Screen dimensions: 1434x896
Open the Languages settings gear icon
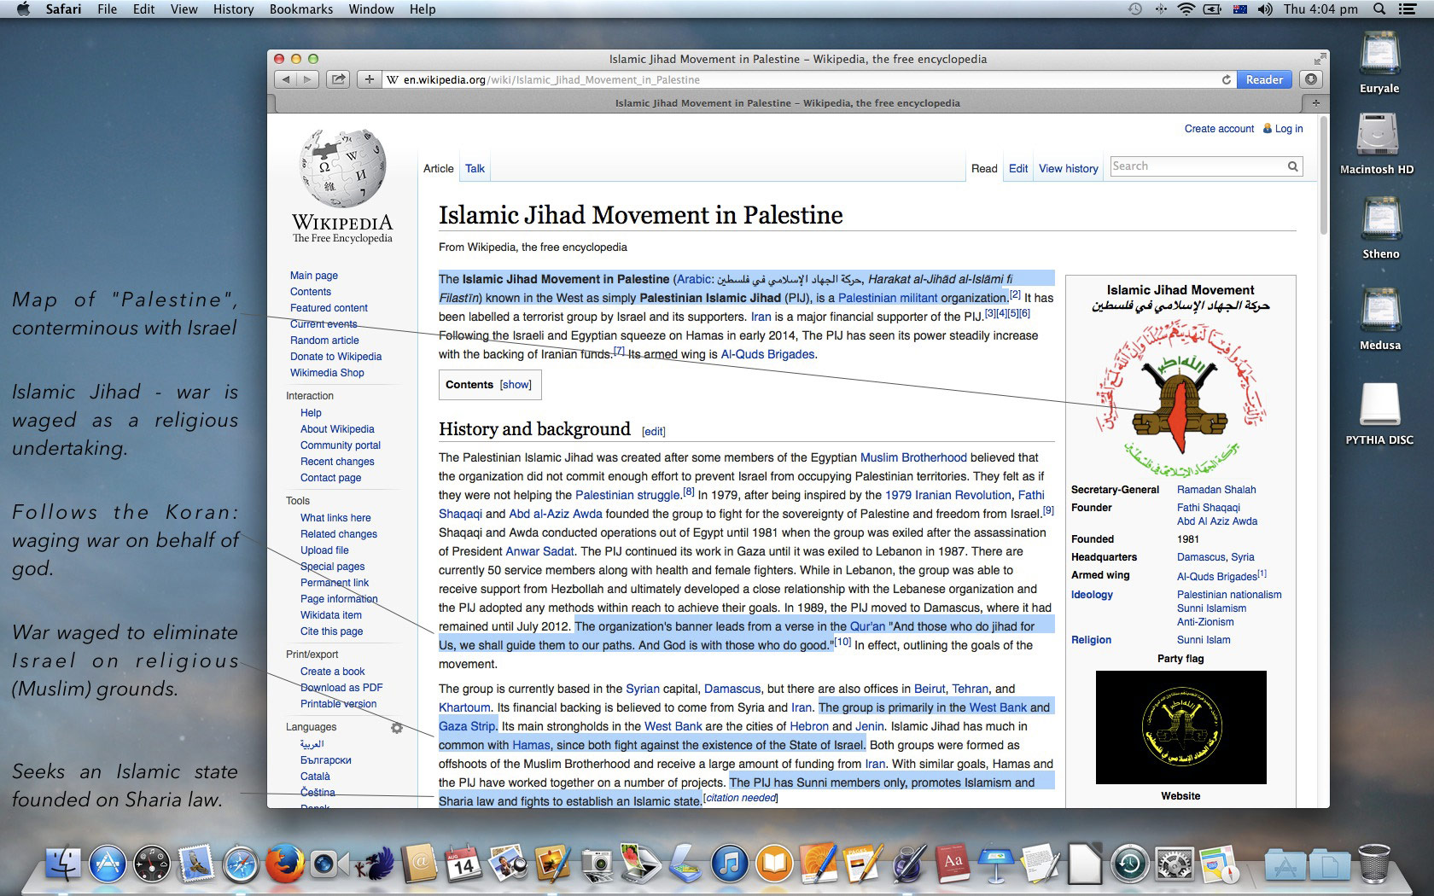(396, 728)
